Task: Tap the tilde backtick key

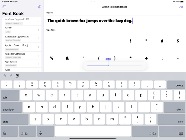Action: coord(6,85)
